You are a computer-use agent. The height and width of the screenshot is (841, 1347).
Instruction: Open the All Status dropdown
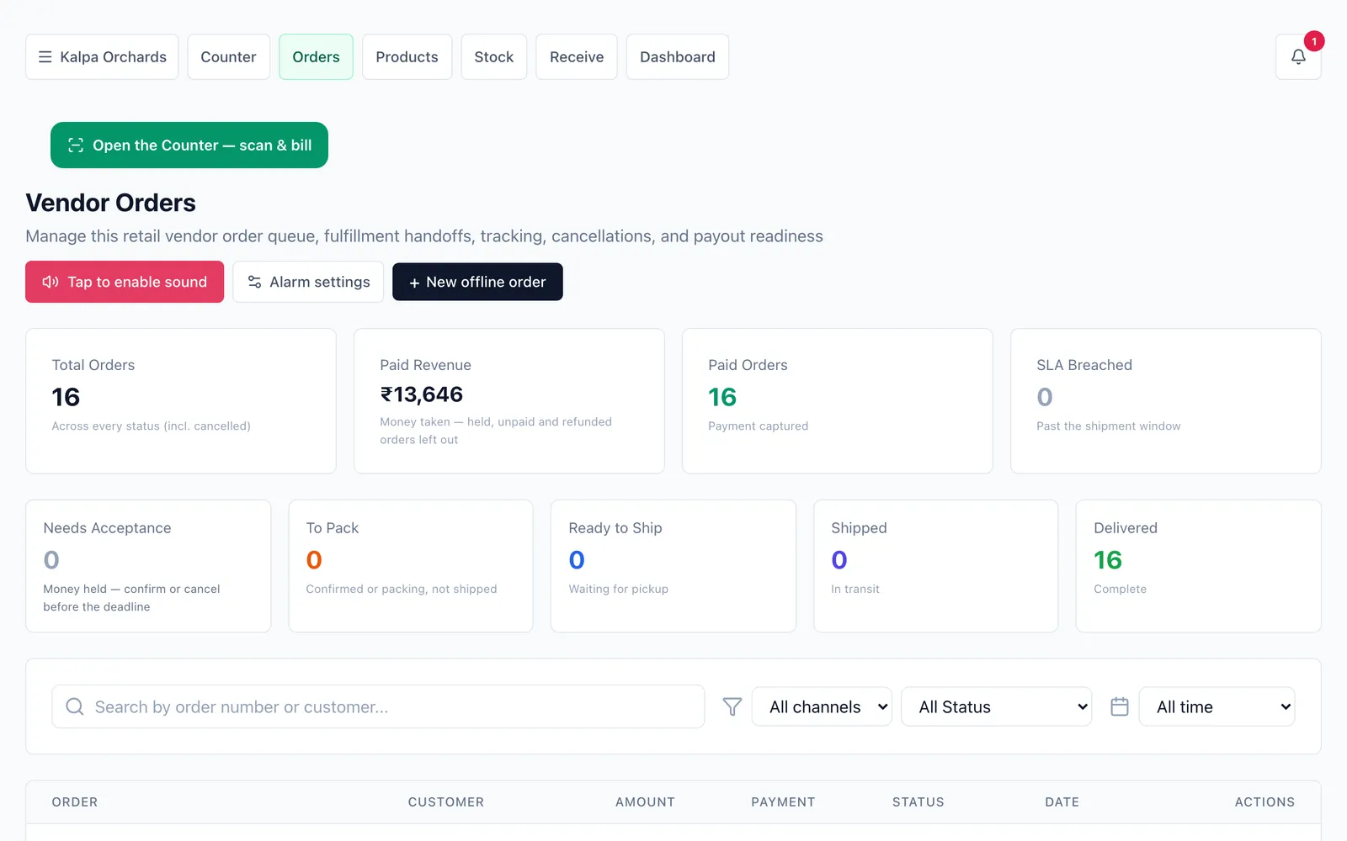click(x=996, y=707)
